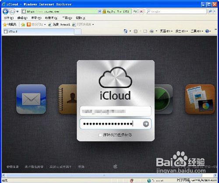The height and width of the screenshot is (183, 219).
Task: Expand the command bar overflow chevron
Action: [215, 30]
